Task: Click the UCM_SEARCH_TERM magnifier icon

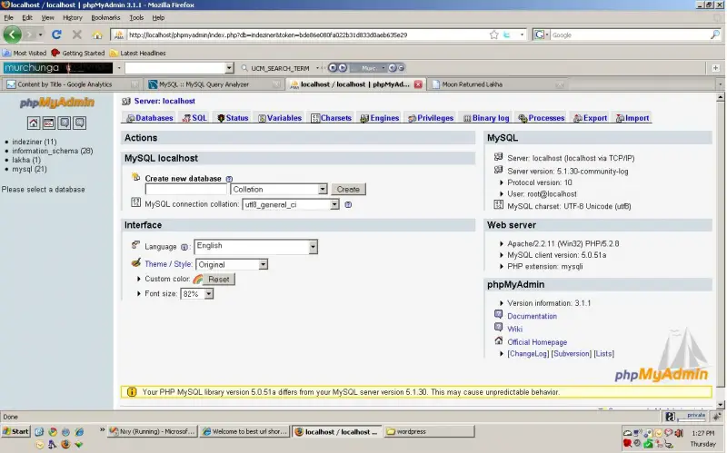Action: (x=244, y=68)
